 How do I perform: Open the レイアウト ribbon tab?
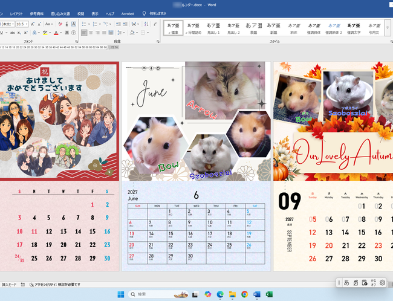point(16,14)
